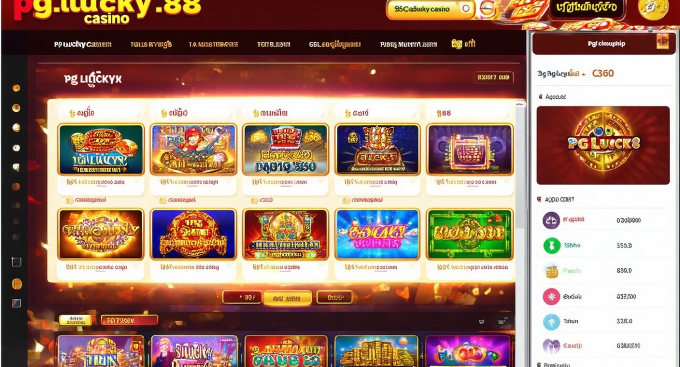Image resolution: width=680 pixels, height=367 pixels.
Task: Click the magnifier icon in the search bar
Action: [465, 9]
